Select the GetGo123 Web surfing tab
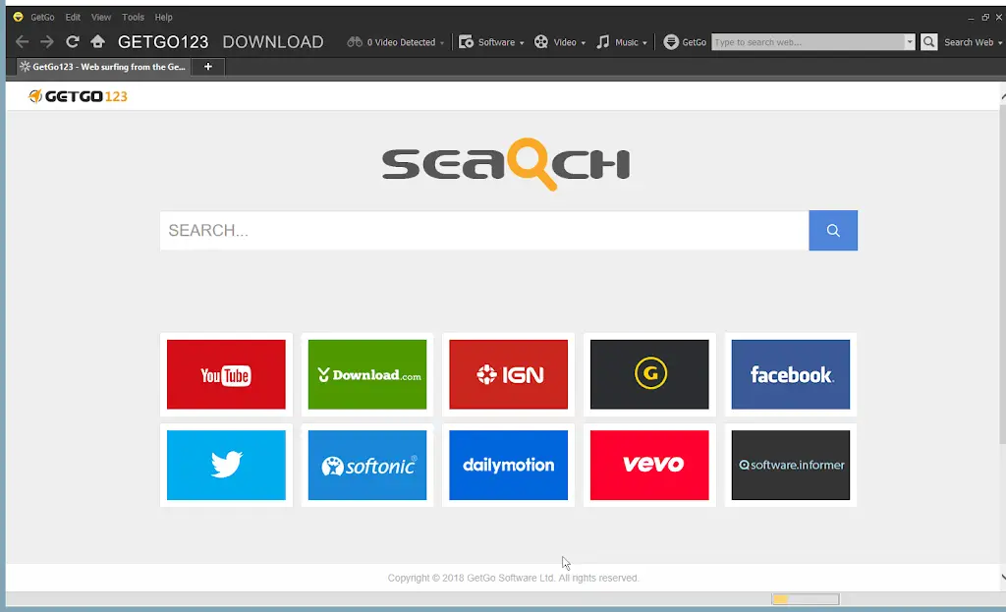 click(102, 67)
